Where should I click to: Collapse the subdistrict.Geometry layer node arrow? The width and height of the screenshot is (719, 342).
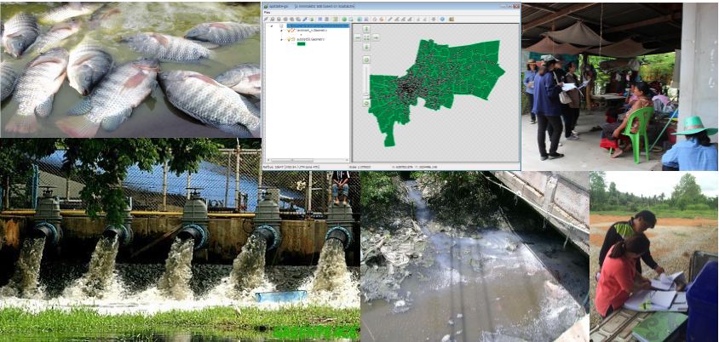pos(281,38)
